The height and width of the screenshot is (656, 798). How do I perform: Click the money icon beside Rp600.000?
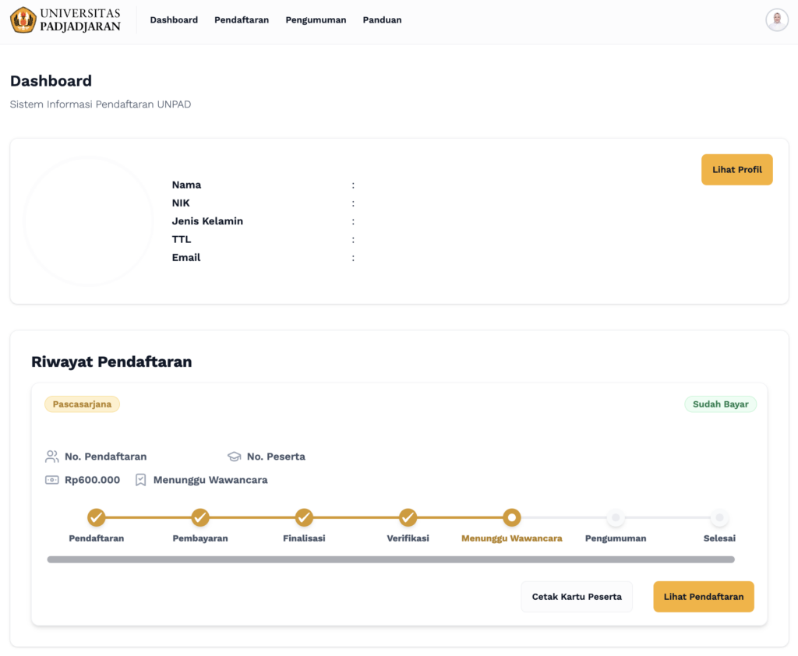(x=52, y=480)
